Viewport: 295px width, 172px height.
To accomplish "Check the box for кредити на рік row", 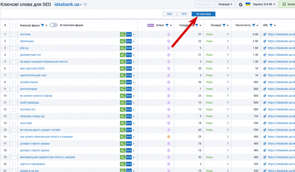I will tap(14, 171).
